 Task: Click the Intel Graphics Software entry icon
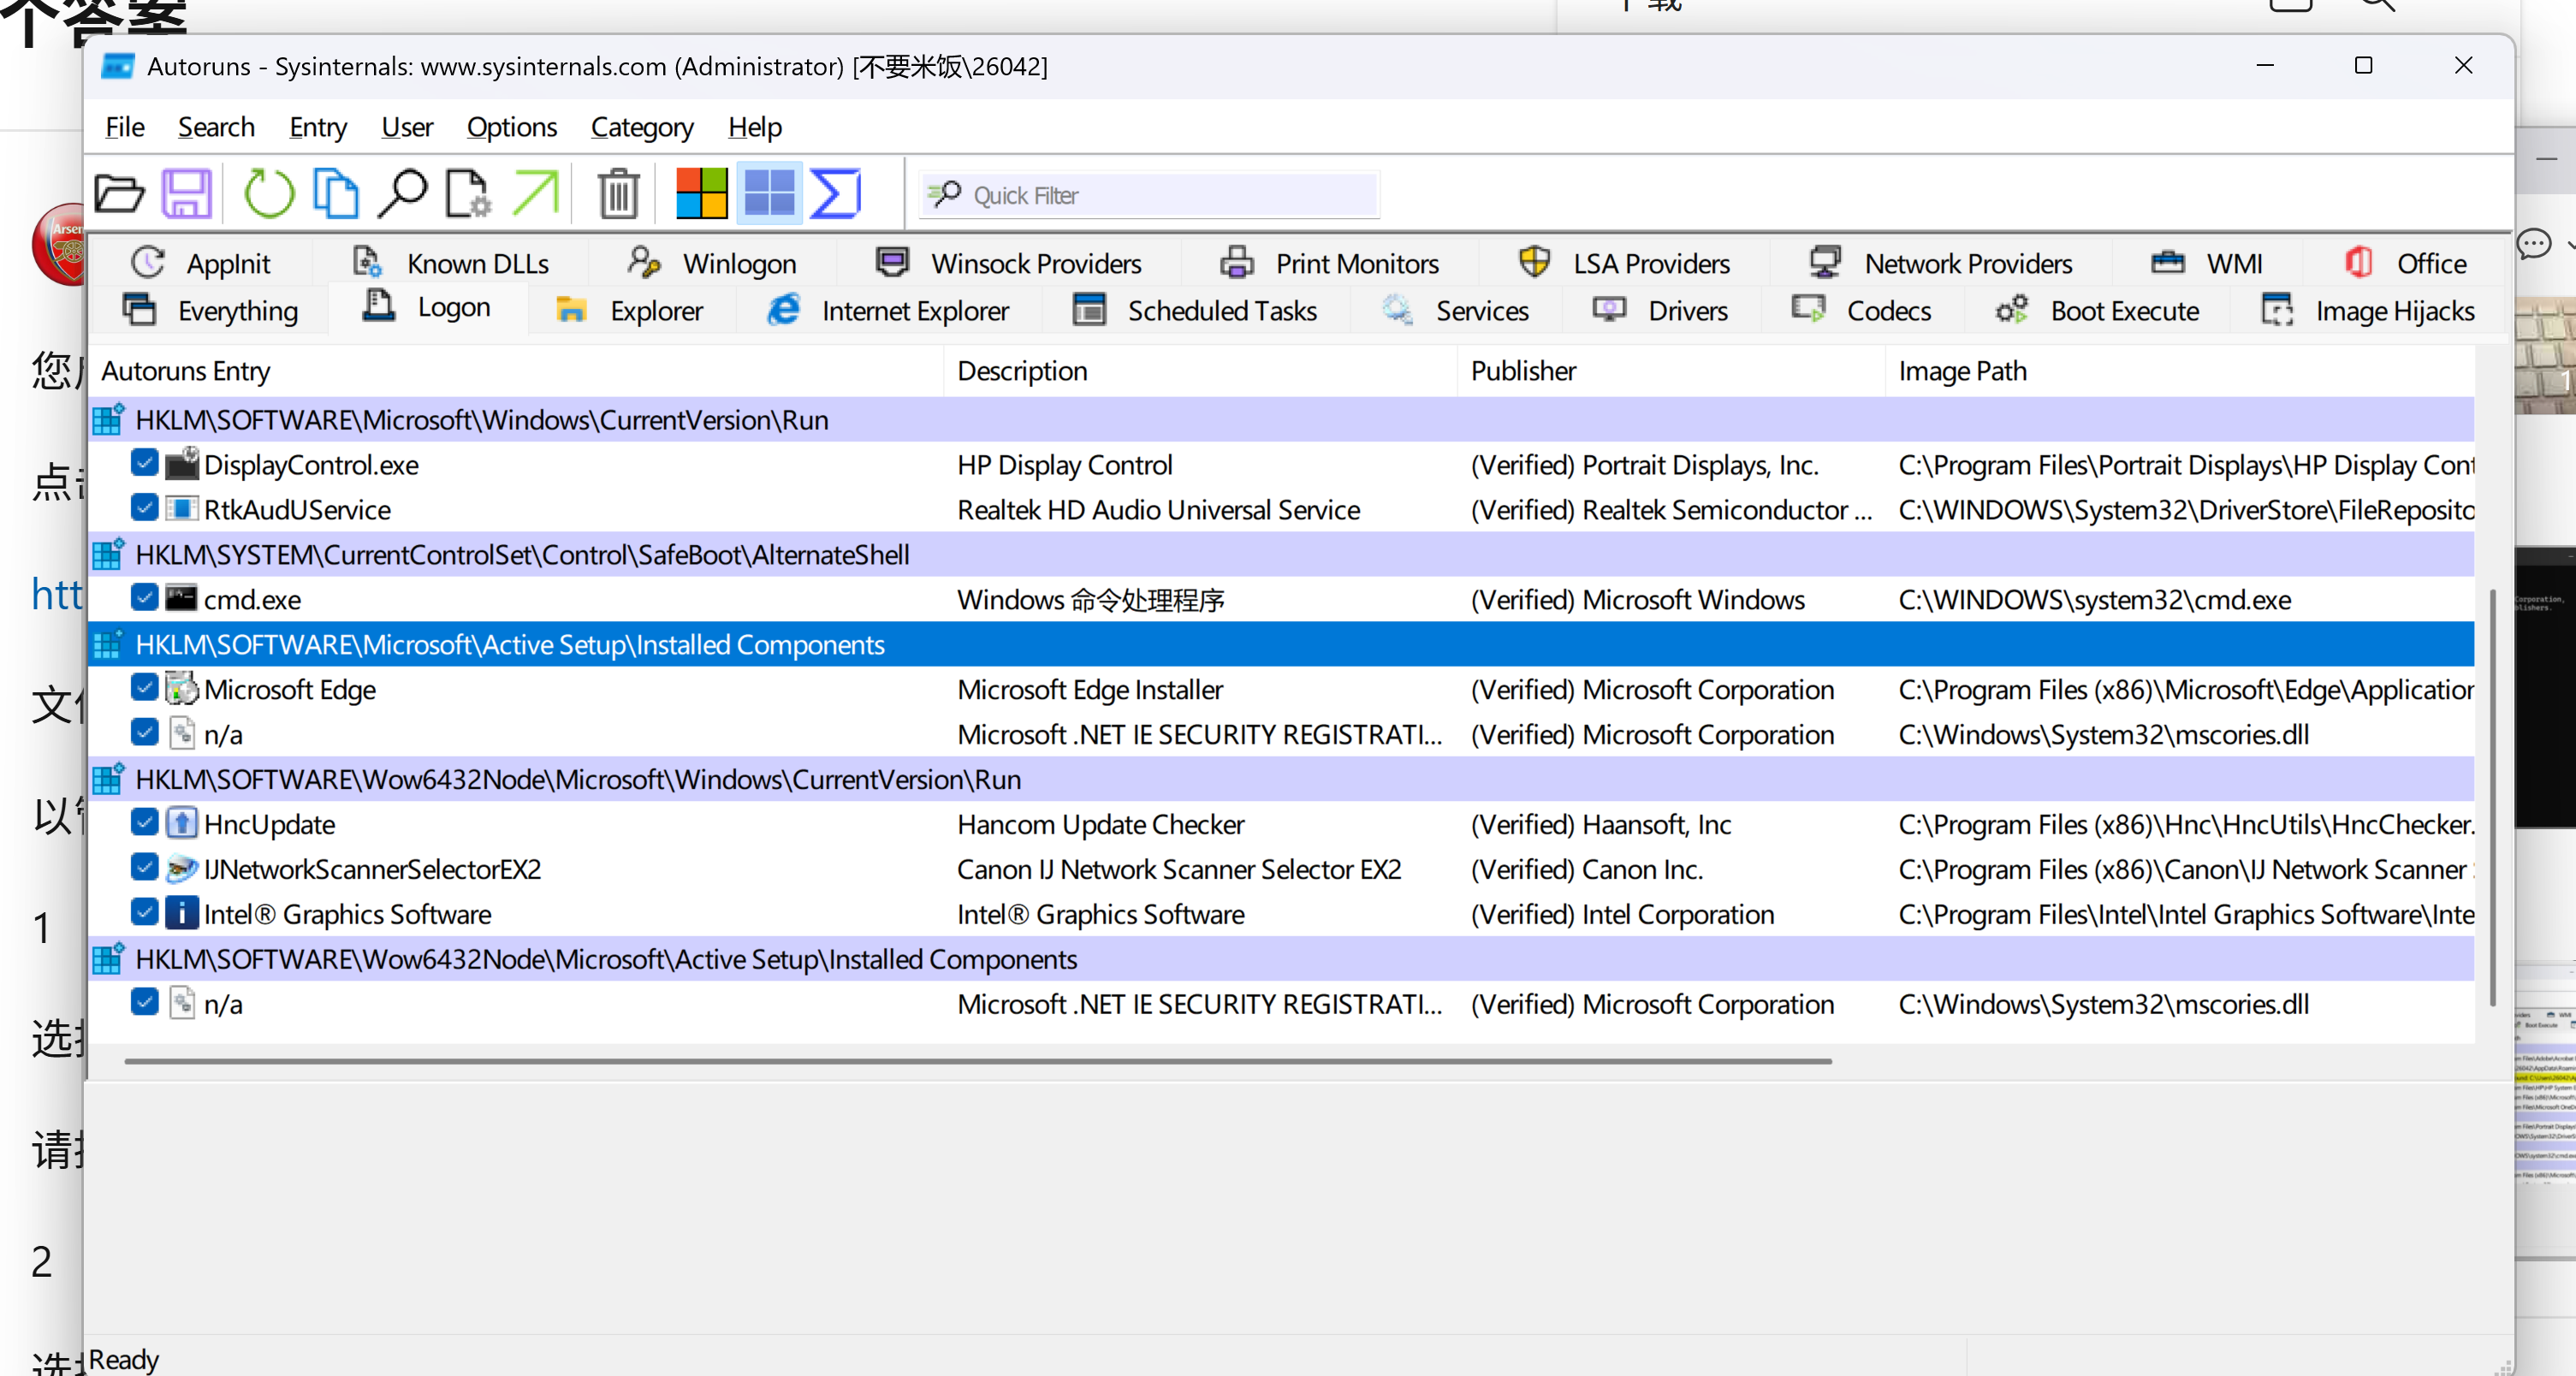coord(182,913)
